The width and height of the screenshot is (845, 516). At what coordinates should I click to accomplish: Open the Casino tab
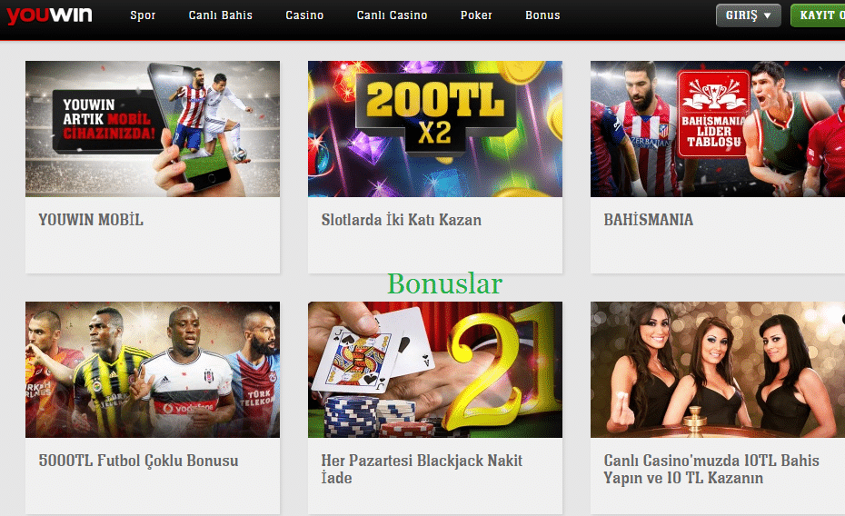pos(304,15)
